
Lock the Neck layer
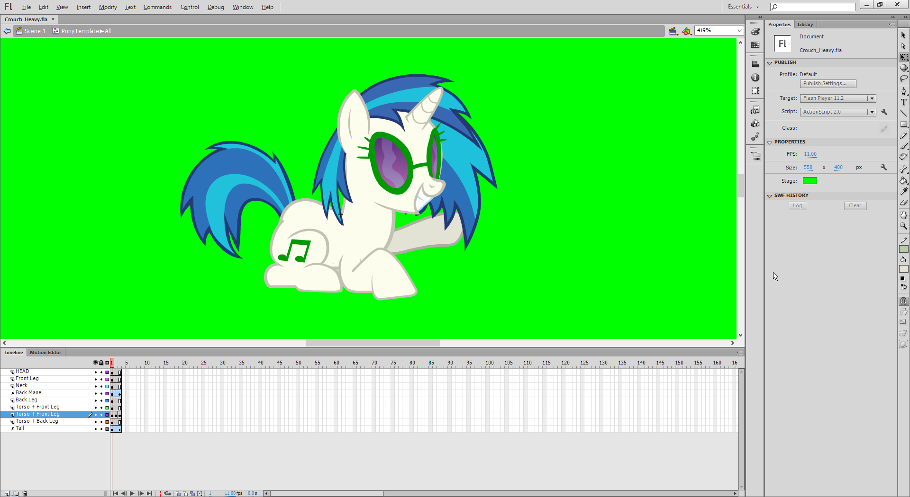pyautogui.click(x=101, y=386)
